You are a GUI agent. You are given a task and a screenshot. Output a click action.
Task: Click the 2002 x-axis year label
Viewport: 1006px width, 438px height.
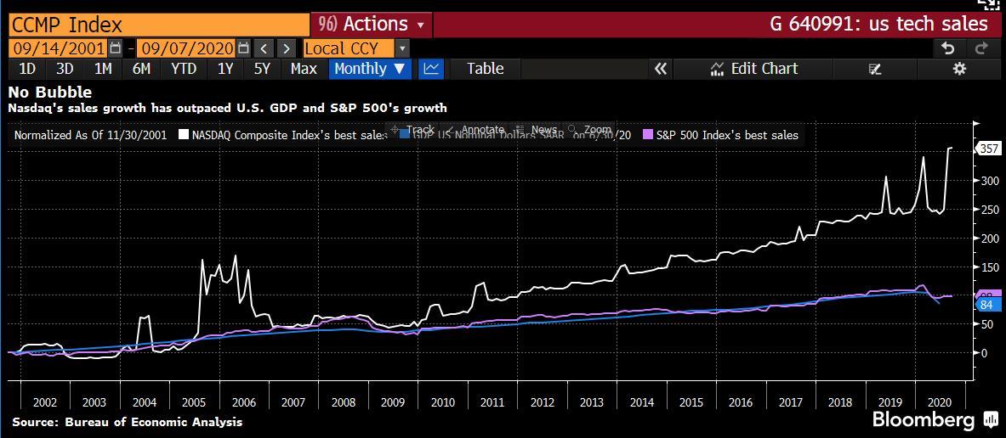pyautogui.click(x=45, y=402)
